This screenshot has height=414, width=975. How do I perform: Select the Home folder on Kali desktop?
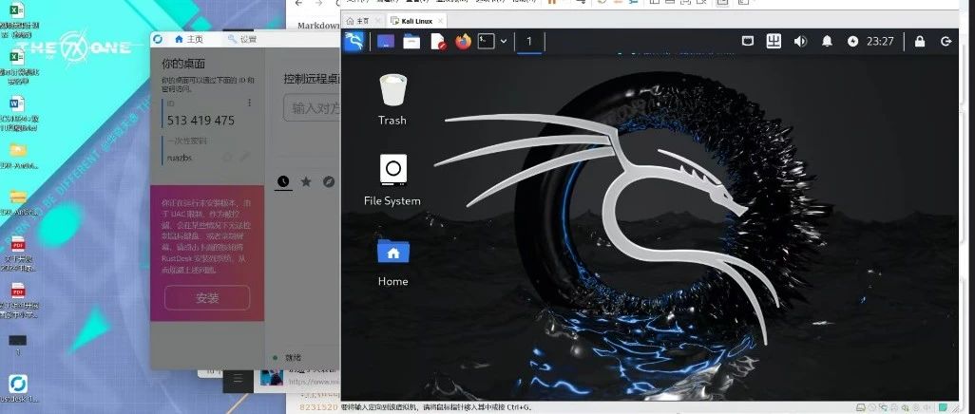[x=393, y=262]
